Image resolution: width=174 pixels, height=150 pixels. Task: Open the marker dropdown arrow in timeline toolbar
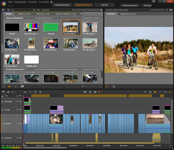(x=102, y=92)
